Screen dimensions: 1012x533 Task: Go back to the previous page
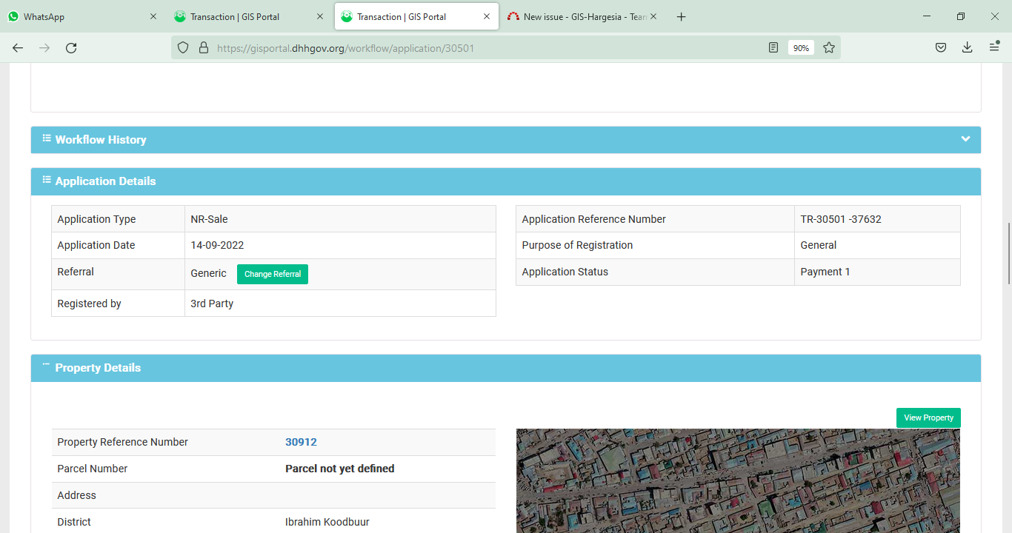18,47
